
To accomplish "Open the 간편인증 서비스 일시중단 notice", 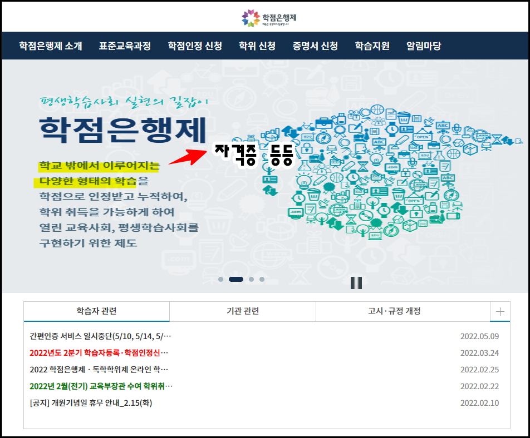I will pyautogui.click(x=100, y=336).
